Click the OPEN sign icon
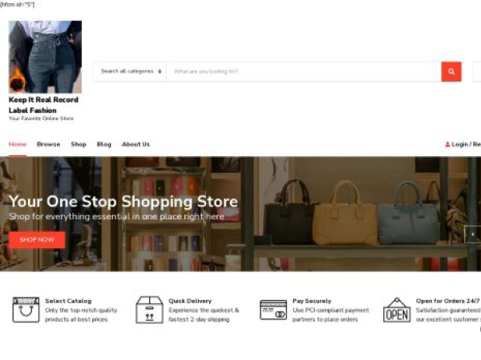This screenshot has width=481, height=360. click(397, 310)
